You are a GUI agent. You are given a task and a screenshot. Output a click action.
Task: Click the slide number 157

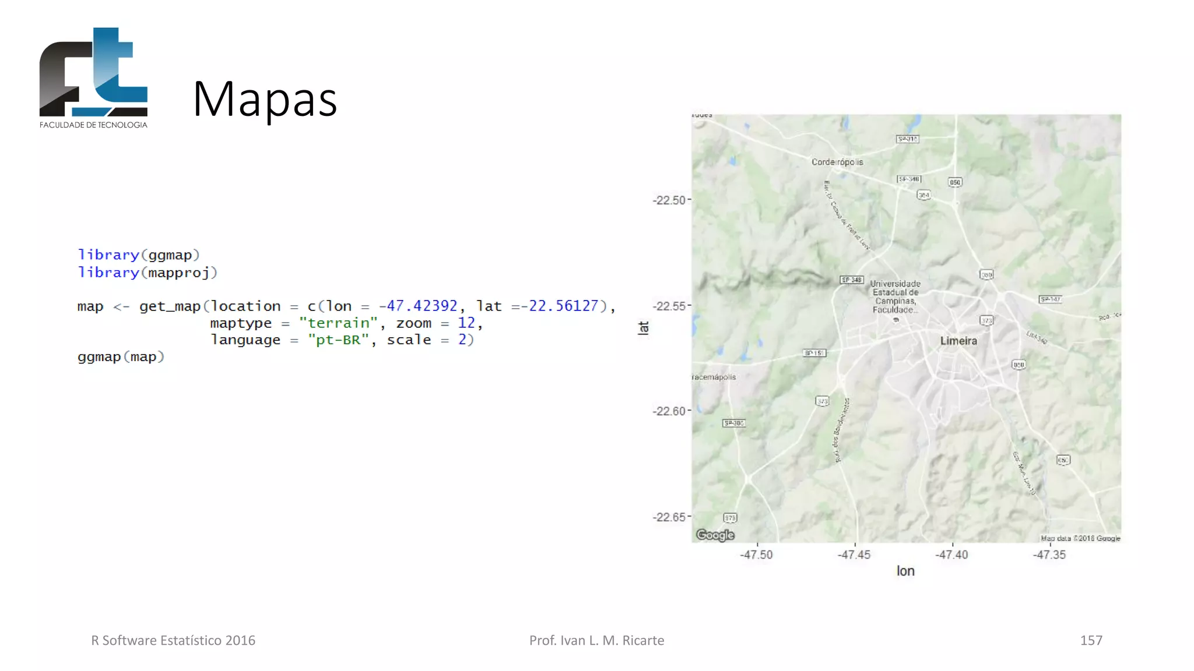point(1091,641)
